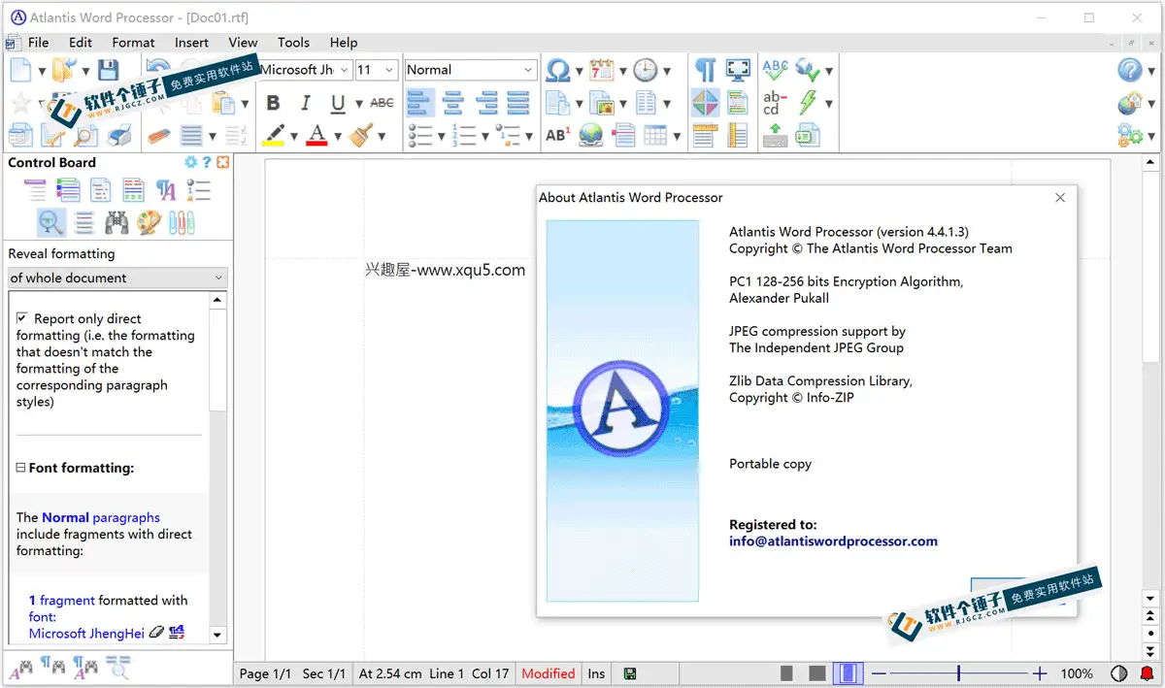Image resolution: width=1165 pixels, height=688 pixels.
Task: Run spell check with the ABC checkmark icon
Action: (775, 69)
